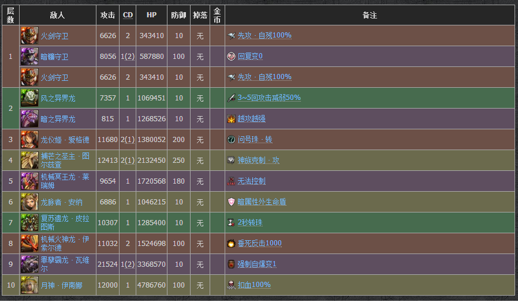Image resolution: width=518 pixels, height=302 pixels.
Task: Click the flame icon beside 垂死反击1000
Action: coord(232,244)
